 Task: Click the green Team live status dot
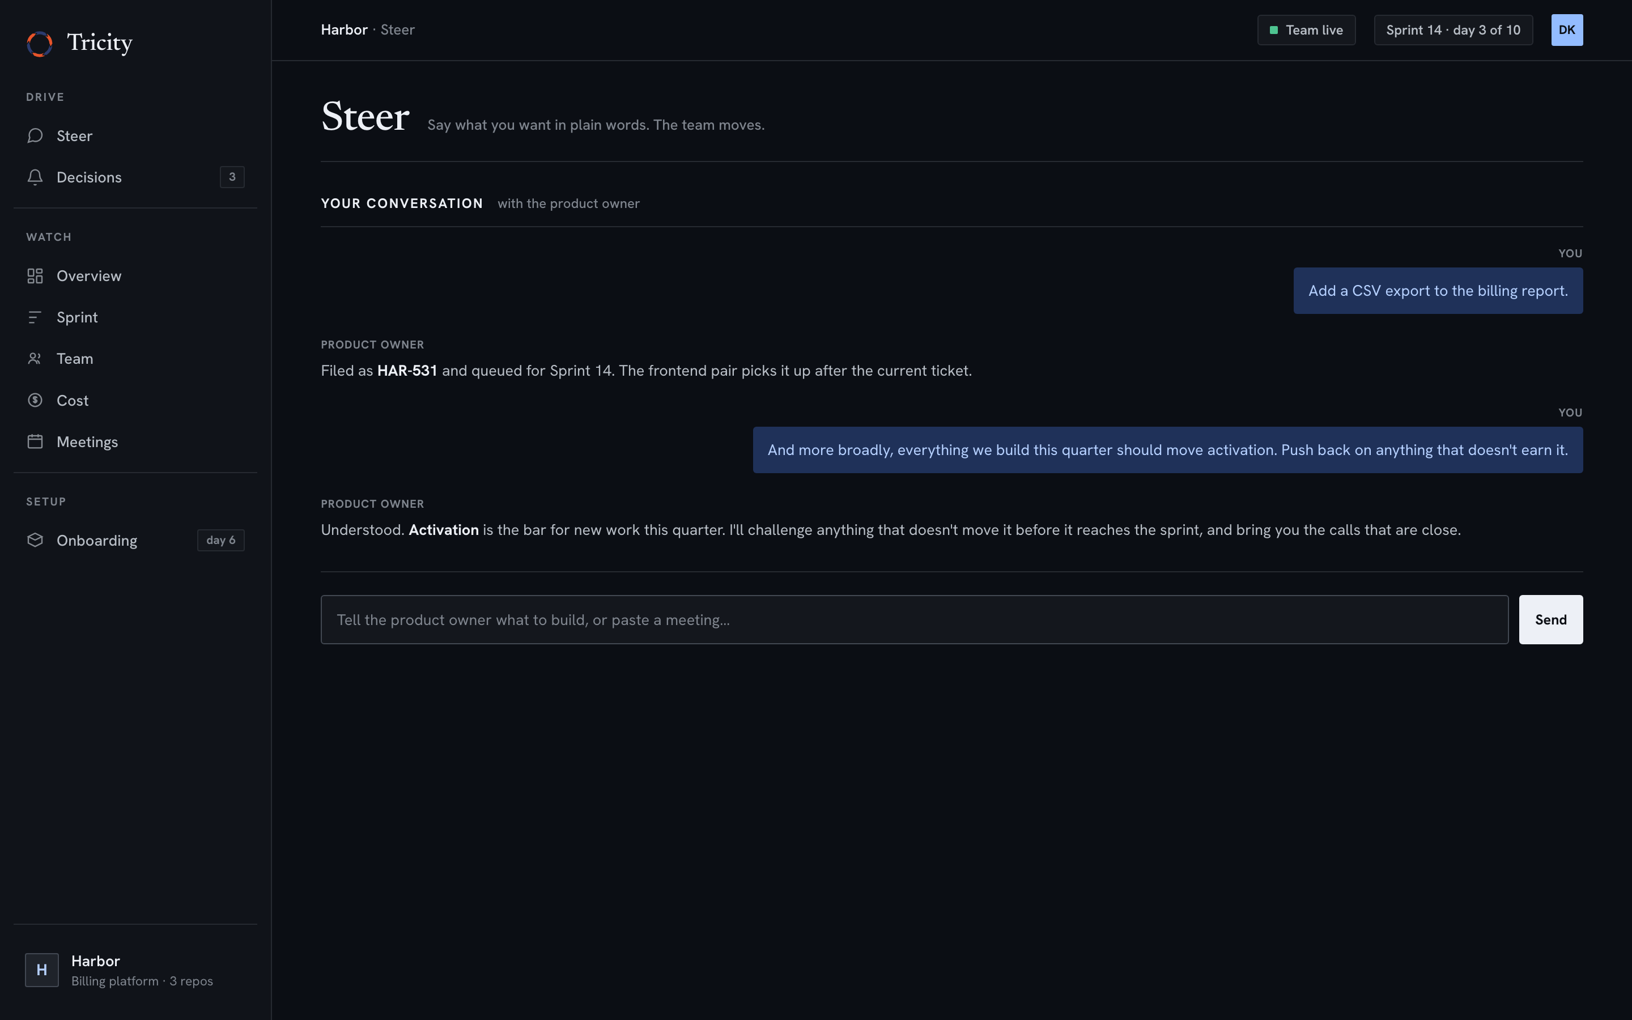point(1274,31)
